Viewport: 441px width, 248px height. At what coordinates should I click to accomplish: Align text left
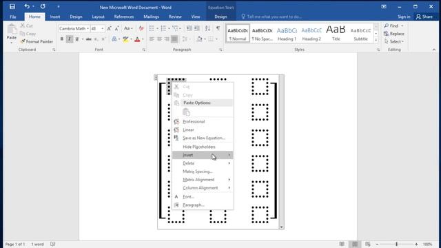tap(152, 39)
